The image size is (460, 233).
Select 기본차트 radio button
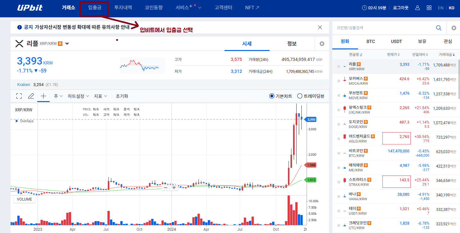click(x=272, y=96)
